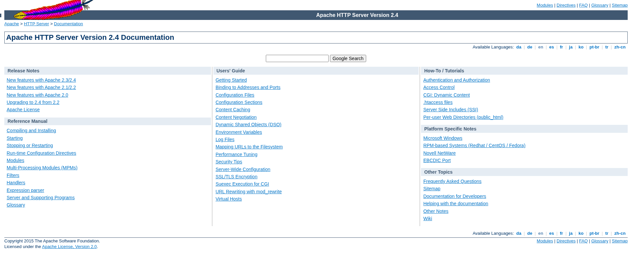Open Server and Supporting Programs
Screen dimensions: 632x259
click(41, 198)
